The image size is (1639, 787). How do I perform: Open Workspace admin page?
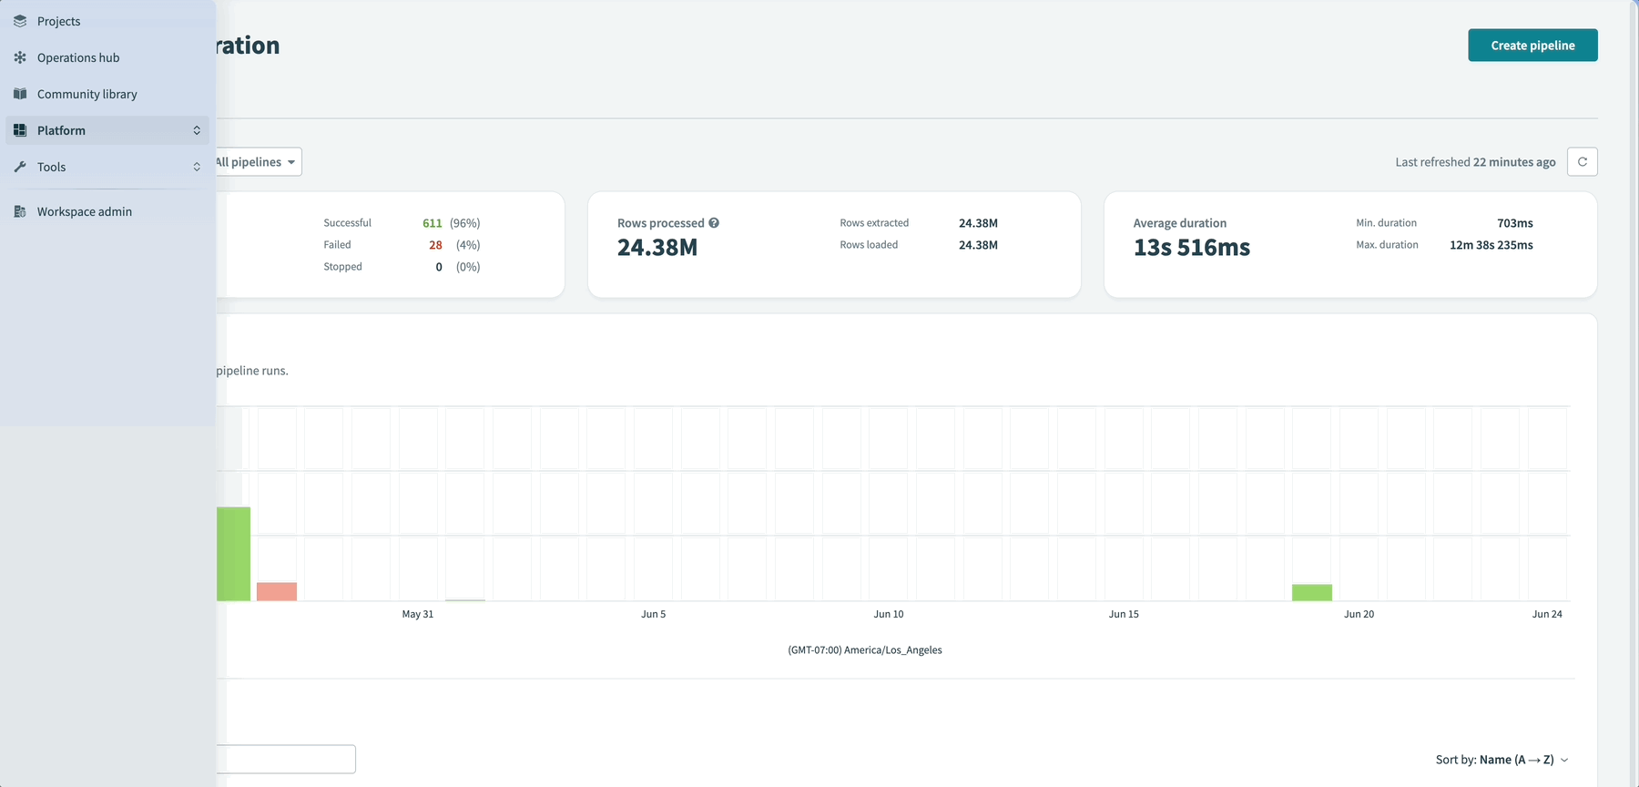pos(107,211)
